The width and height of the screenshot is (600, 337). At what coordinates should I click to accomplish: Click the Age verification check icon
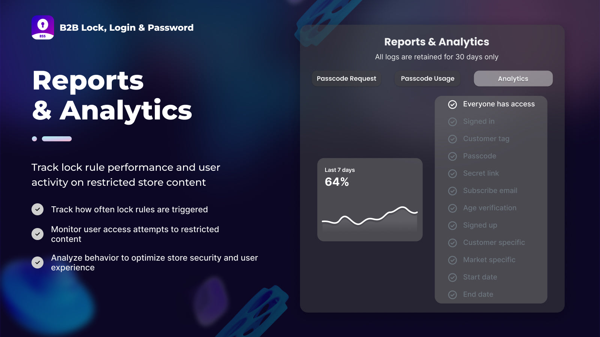coord(453,208)
